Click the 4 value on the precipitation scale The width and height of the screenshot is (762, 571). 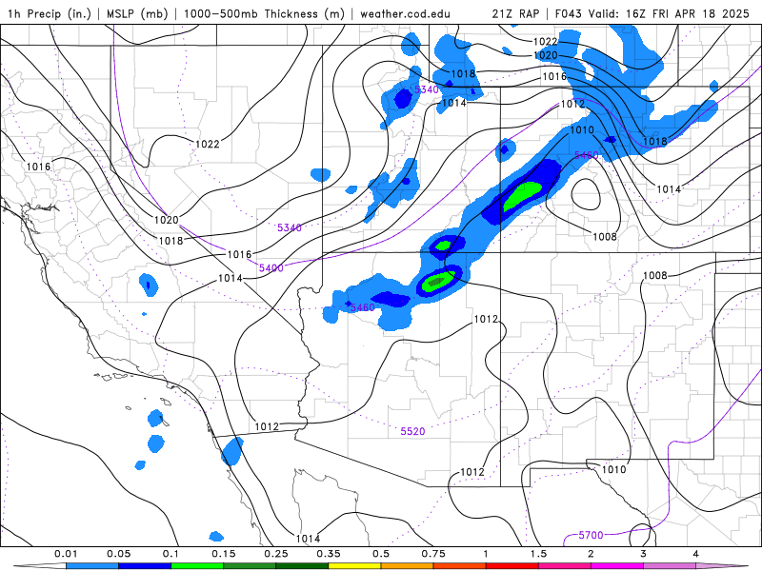pos(696,554)
